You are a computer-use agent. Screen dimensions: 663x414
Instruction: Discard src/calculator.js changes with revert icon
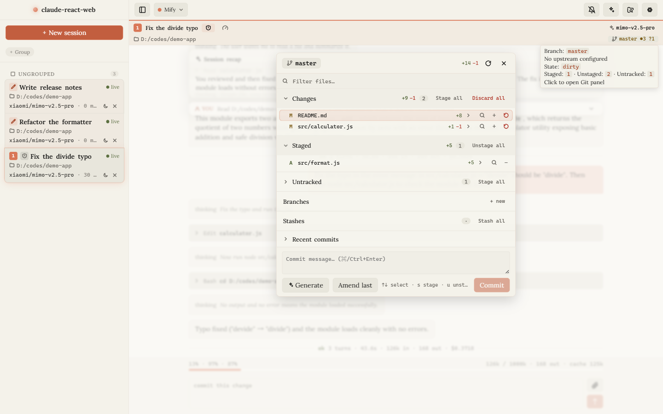pos(506,126)
